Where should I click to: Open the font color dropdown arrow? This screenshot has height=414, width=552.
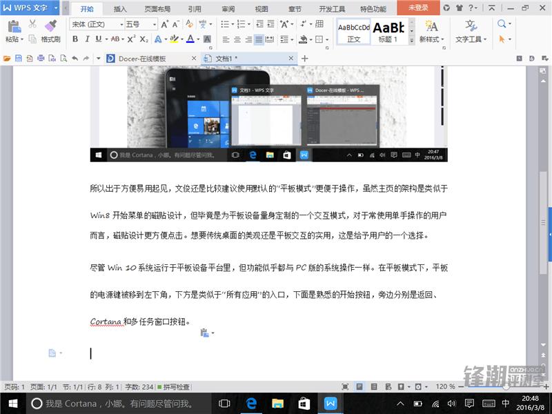tap(197, 40)
